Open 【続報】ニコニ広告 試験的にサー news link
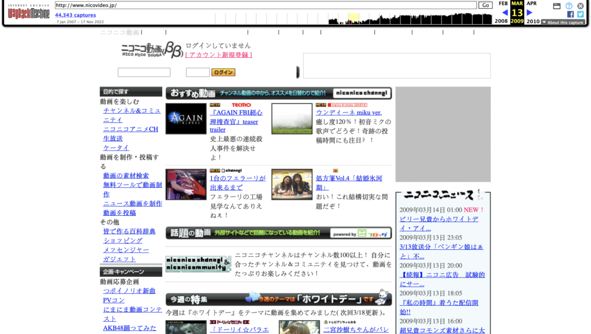Screen dimensions: 591x334 442,279
